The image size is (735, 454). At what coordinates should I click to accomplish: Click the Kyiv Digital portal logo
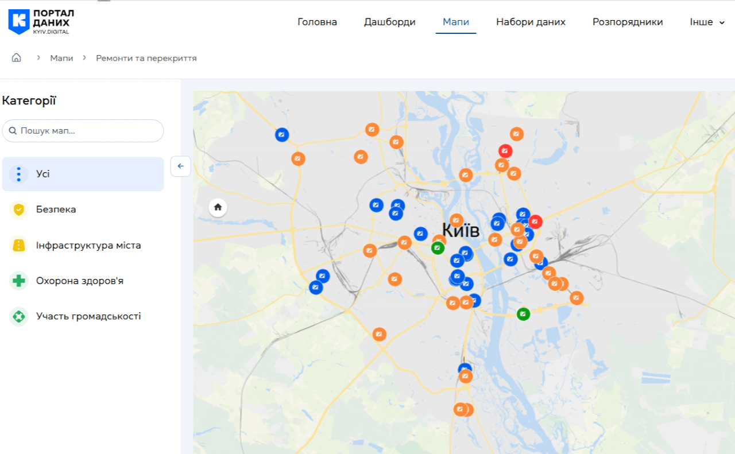41,22
